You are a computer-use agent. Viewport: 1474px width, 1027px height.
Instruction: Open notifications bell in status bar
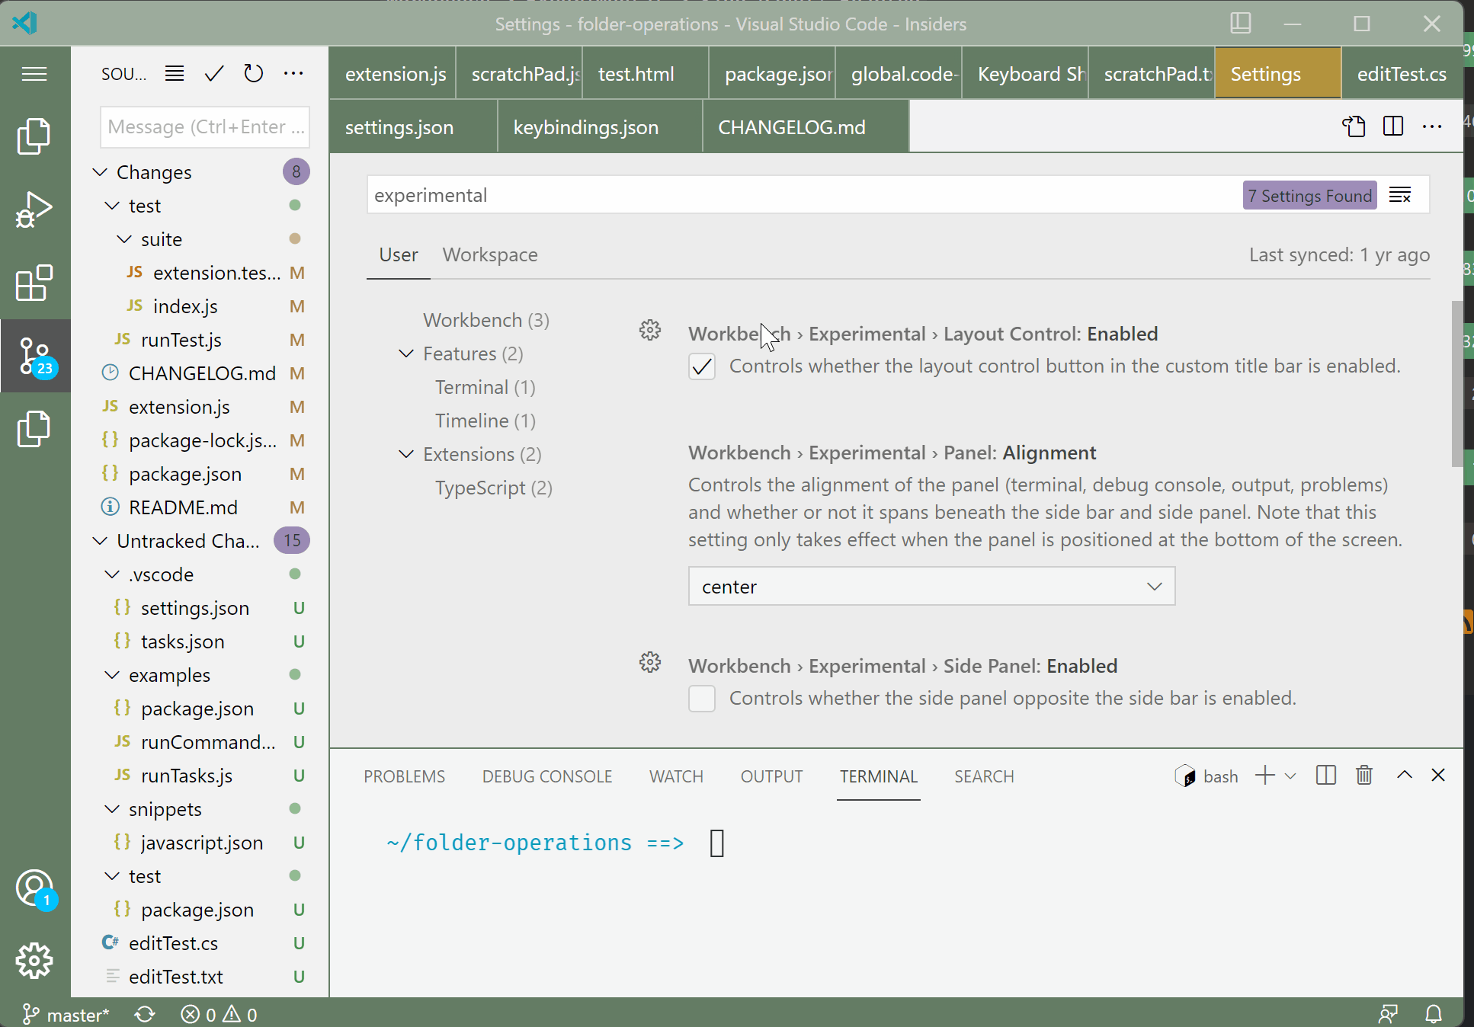click(x=1434, y=1015)
